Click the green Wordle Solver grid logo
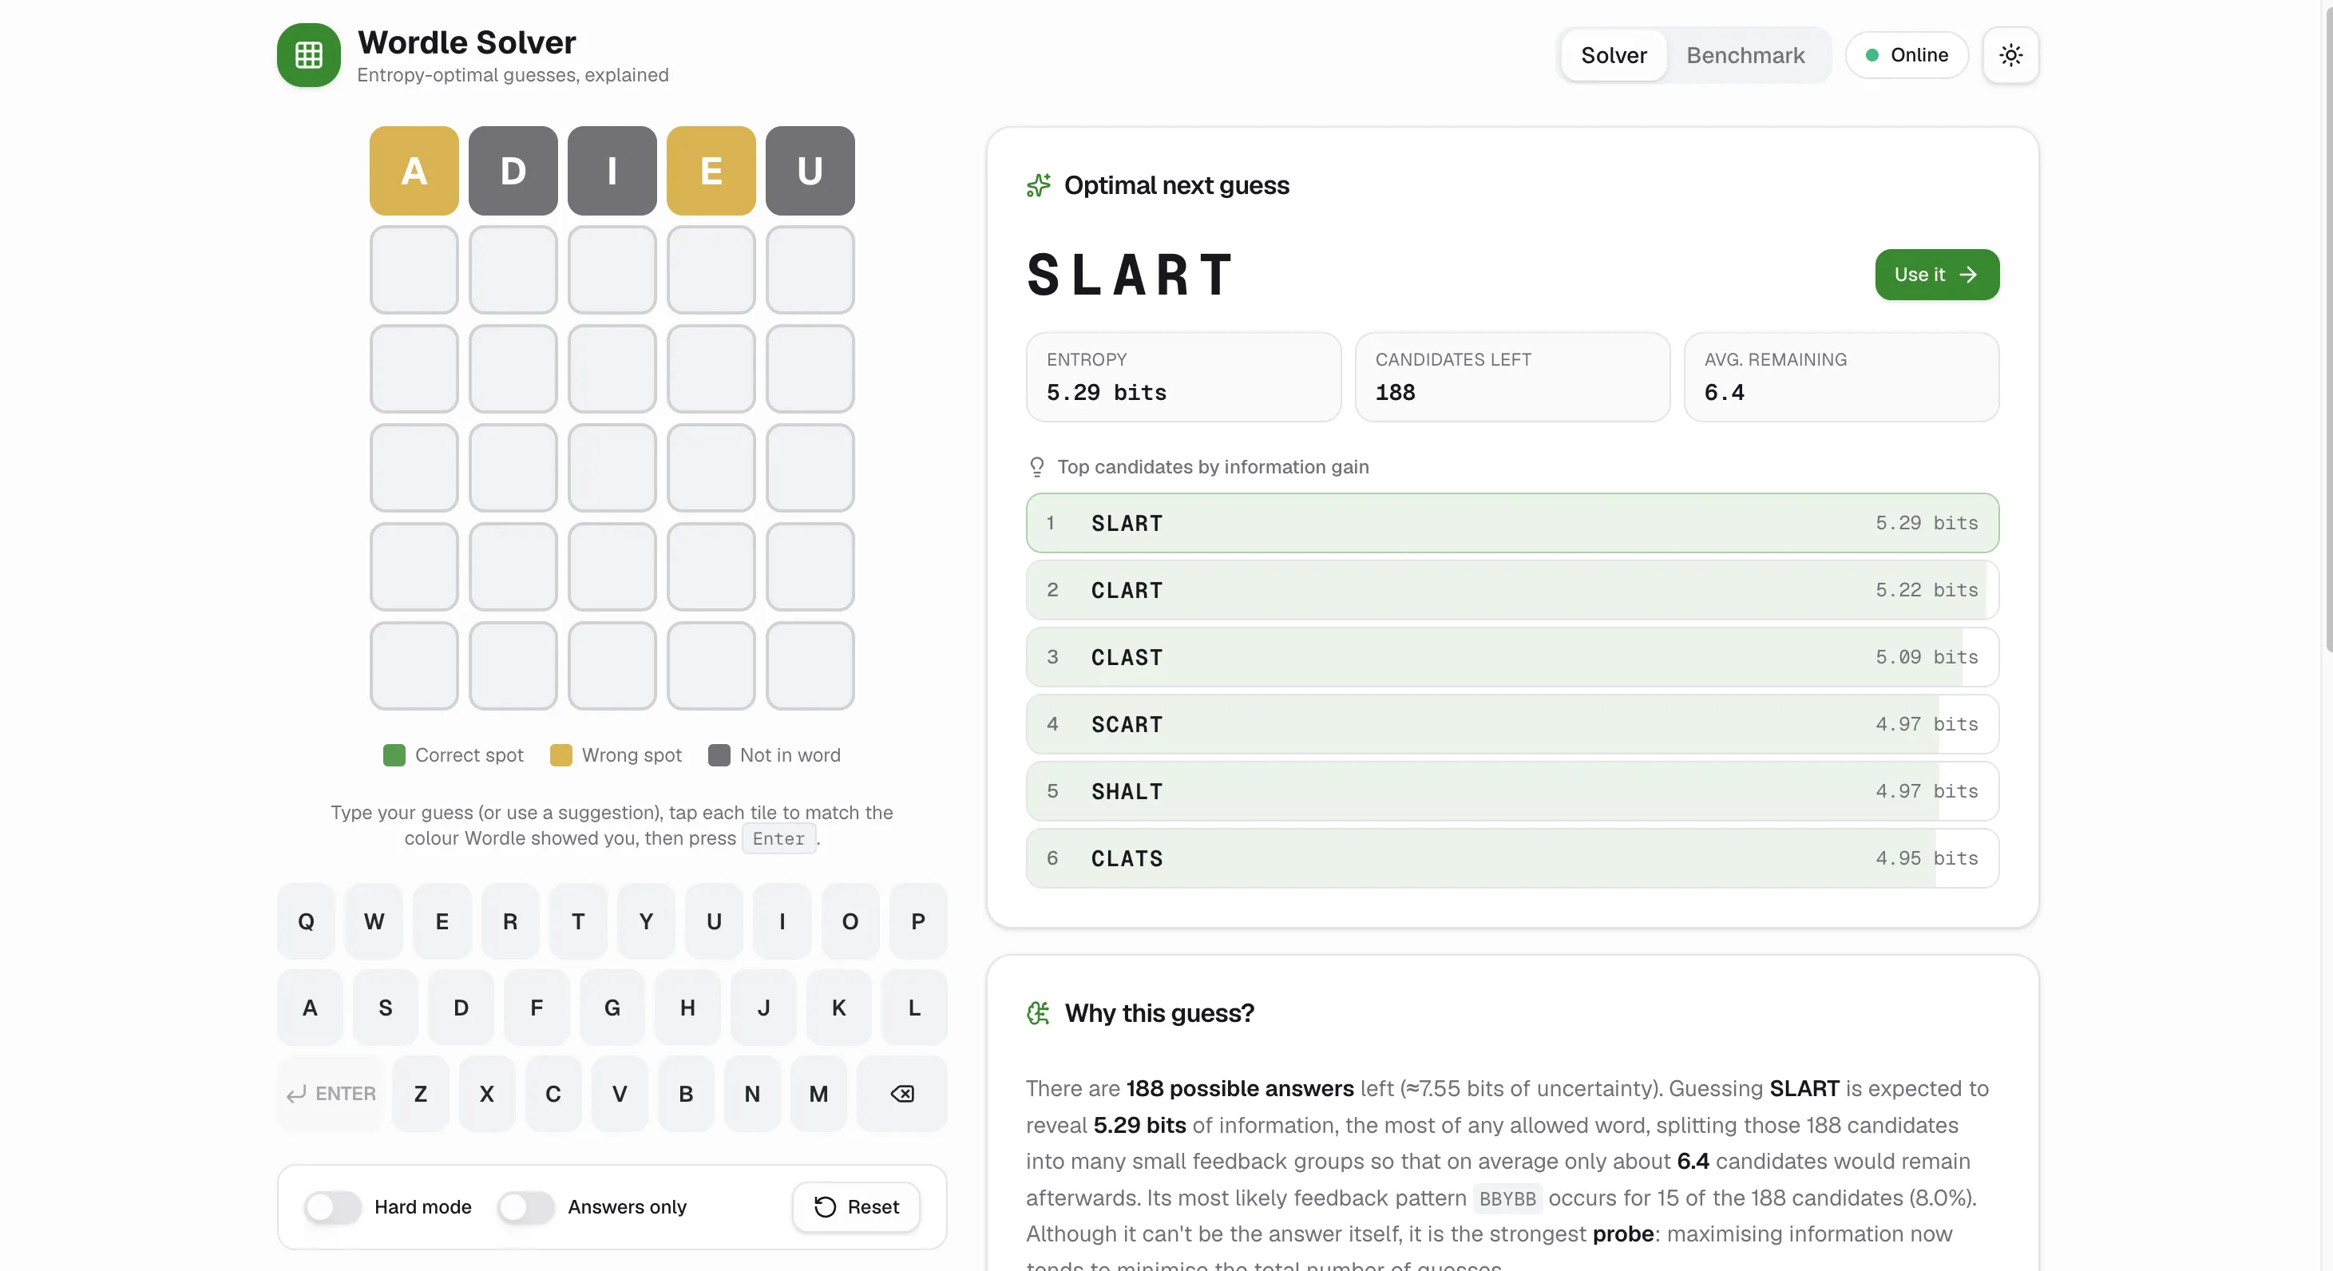Screen dimensions: 2333x1271 [308, 55]
